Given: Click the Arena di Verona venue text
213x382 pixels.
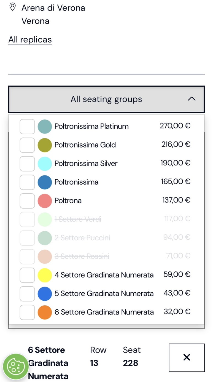Looking at the screenshot, I should click(x=53, y=8).
